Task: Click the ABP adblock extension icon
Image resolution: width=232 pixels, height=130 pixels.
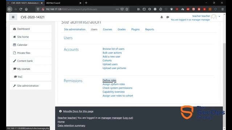Action: coord(188,9)
